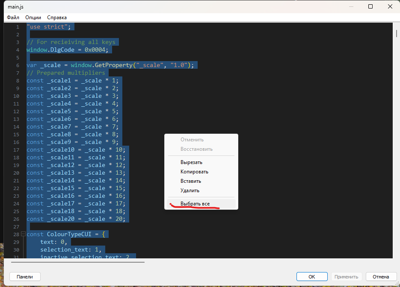
Task: Click line number 1 in the gutter
Action: tap(18, 27)
